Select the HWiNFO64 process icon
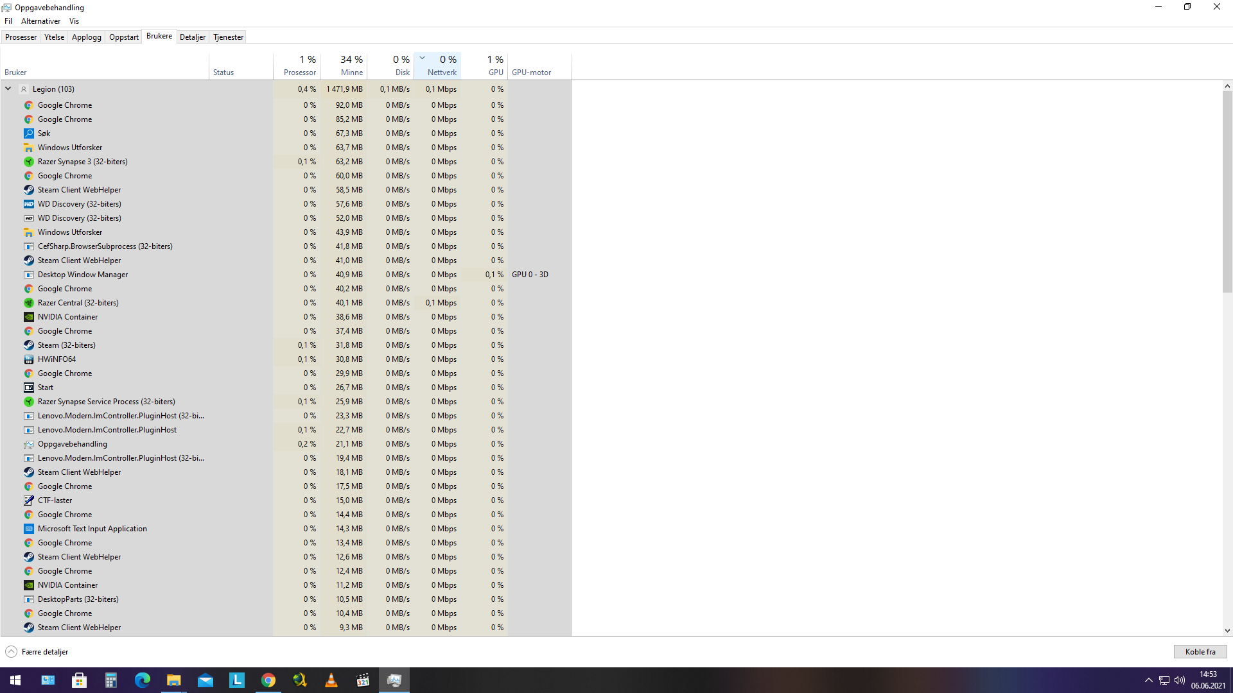The height and width of the screenshot is (693, 1233). (x=28, y=359)
